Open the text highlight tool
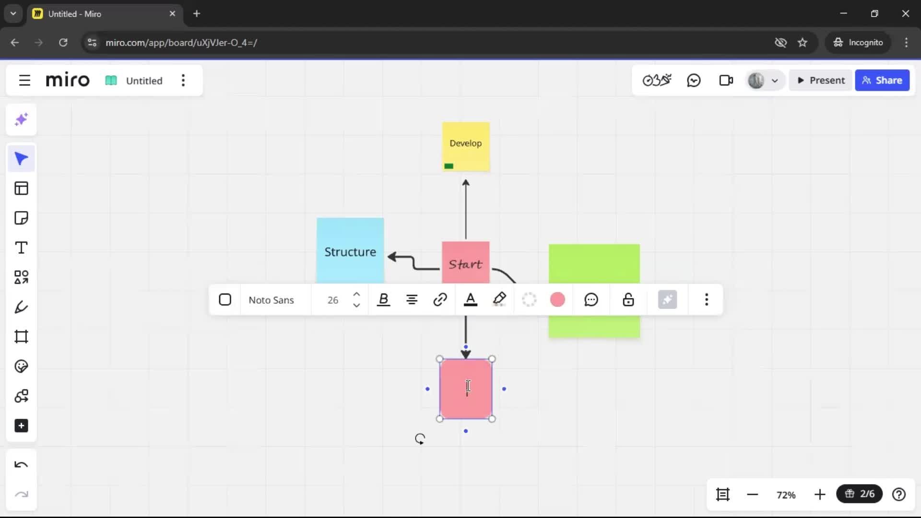Screen dimensions: 921x518 [499, 300]
